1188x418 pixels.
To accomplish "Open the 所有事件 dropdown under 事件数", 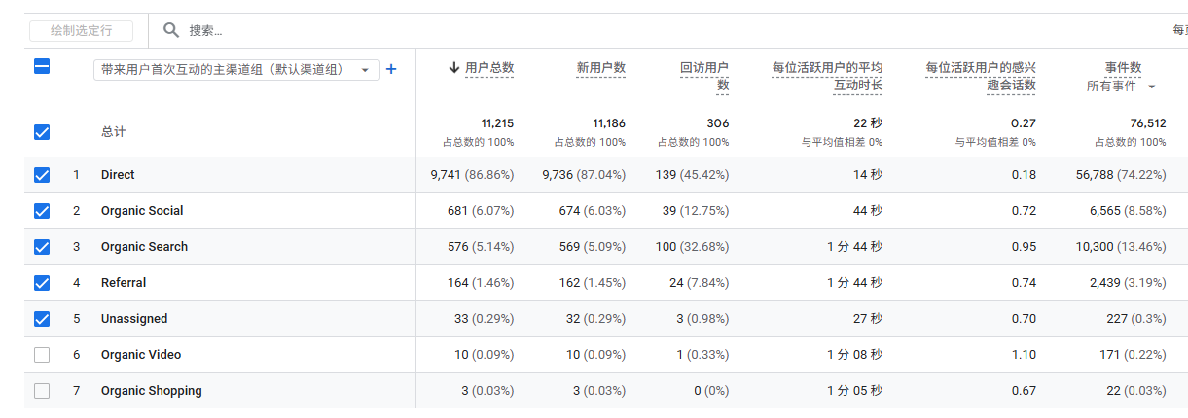I will coord(1121,87).
